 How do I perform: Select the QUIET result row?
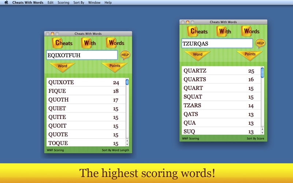pyautogui.click(x=86, y=108)
